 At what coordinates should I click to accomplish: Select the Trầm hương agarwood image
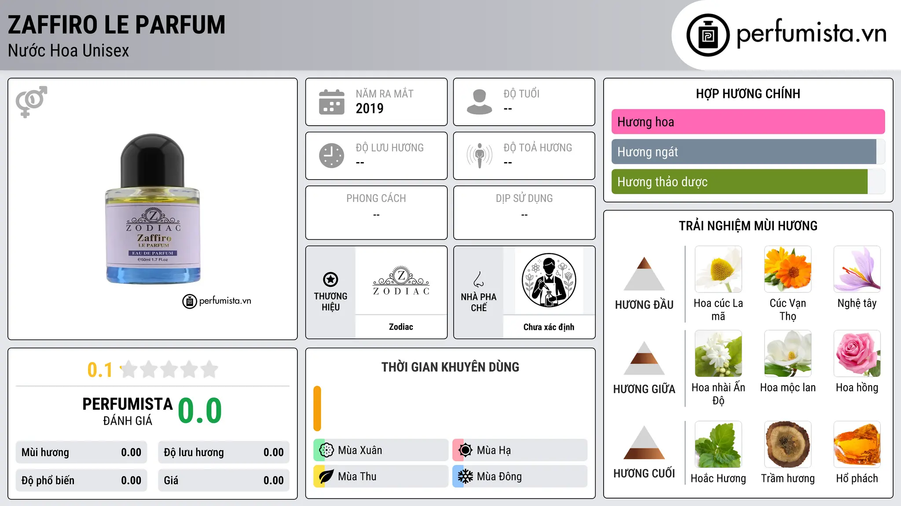point(788,445)
